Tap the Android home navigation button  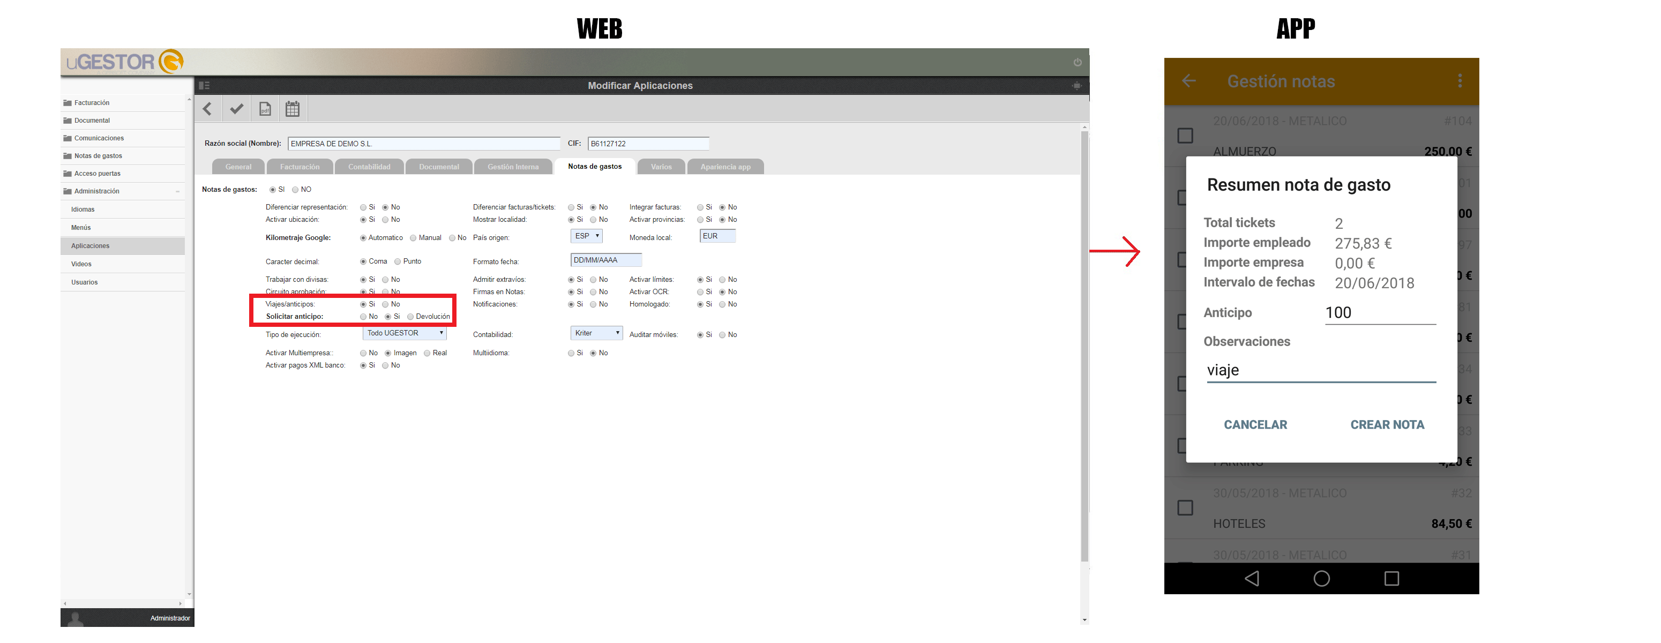pos(1321,579)
